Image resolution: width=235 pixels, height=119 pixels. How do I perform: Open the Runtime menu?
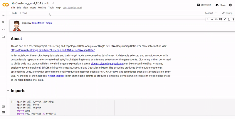[42, 8]
